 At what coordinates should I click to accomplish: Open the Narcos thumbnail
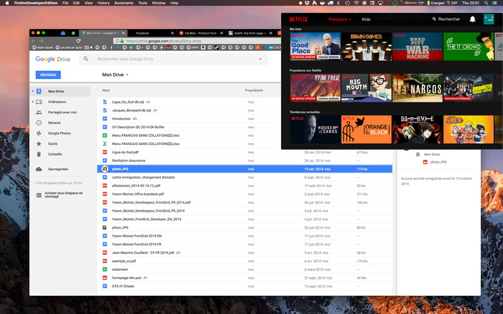(417, 88)
